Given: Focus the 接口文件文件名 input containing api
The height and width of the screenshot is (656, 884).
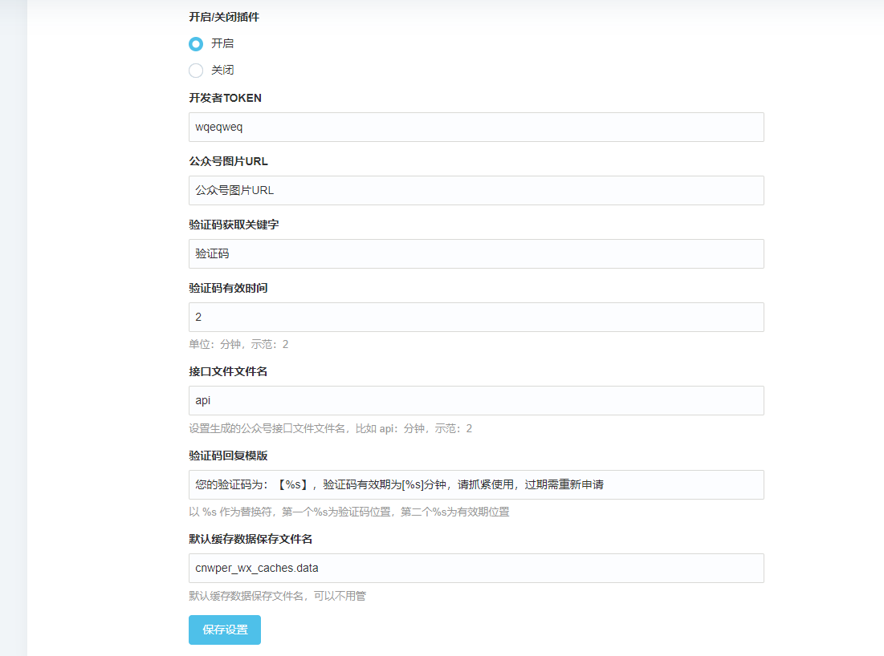Looking at the screenshot, I should [x=476, y=401].
